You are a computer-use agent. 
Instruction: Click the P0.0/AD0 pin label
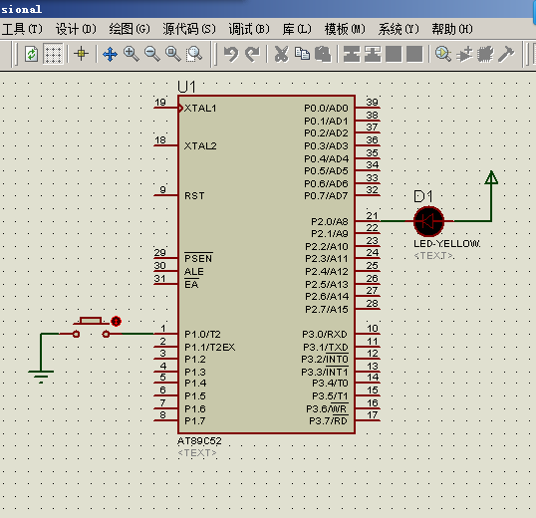point(326,109)
